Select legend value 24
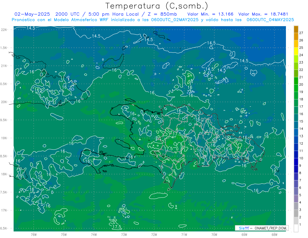308x238 pixels. click(x=301, y=55)
